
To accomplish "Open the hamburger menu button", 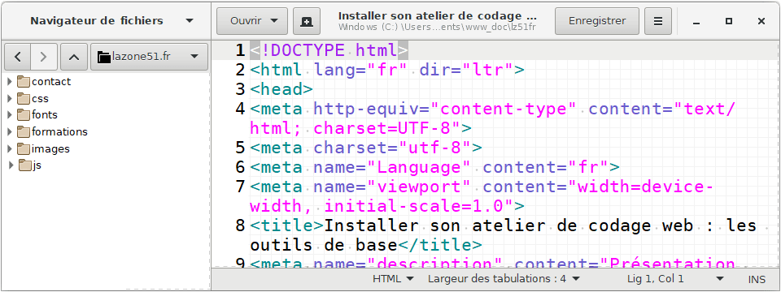I will point(658,21).
